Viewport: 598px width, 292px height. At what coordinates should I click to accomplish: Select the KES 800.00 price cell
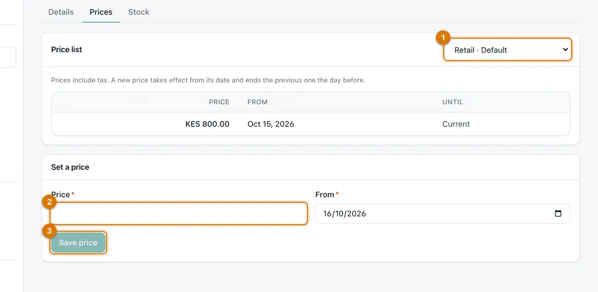[x=207, y=124]
